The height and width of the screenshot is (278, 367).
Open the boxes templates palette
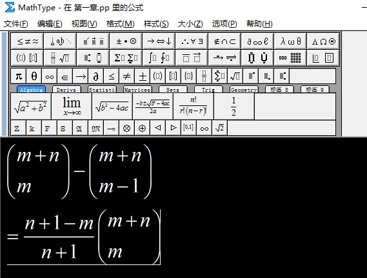323,58
